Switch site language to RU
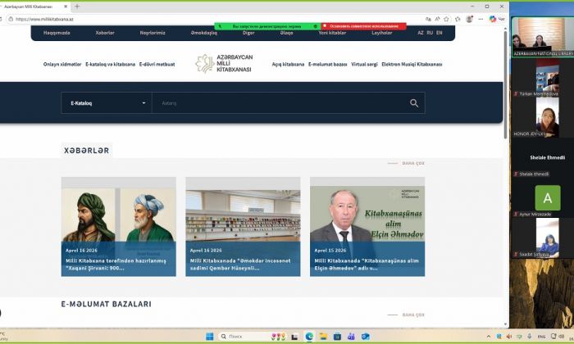Viewport: 574px width, 344px height. coord(430,33)
